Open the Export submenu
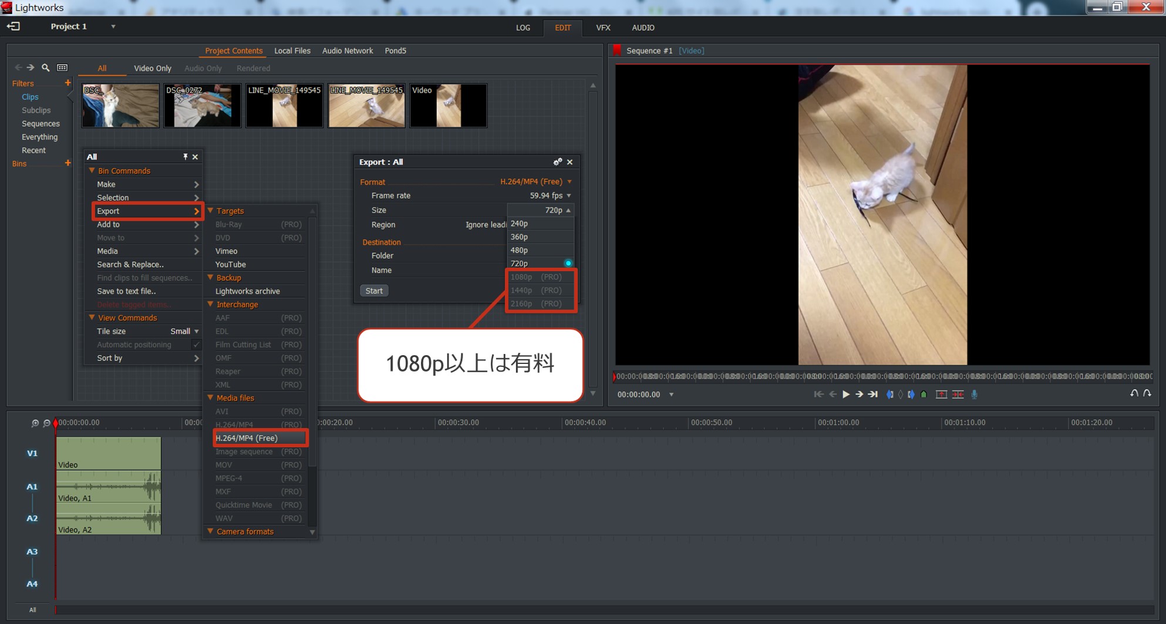This screenshot has height=624, width=1166. [x=147, y=211]
